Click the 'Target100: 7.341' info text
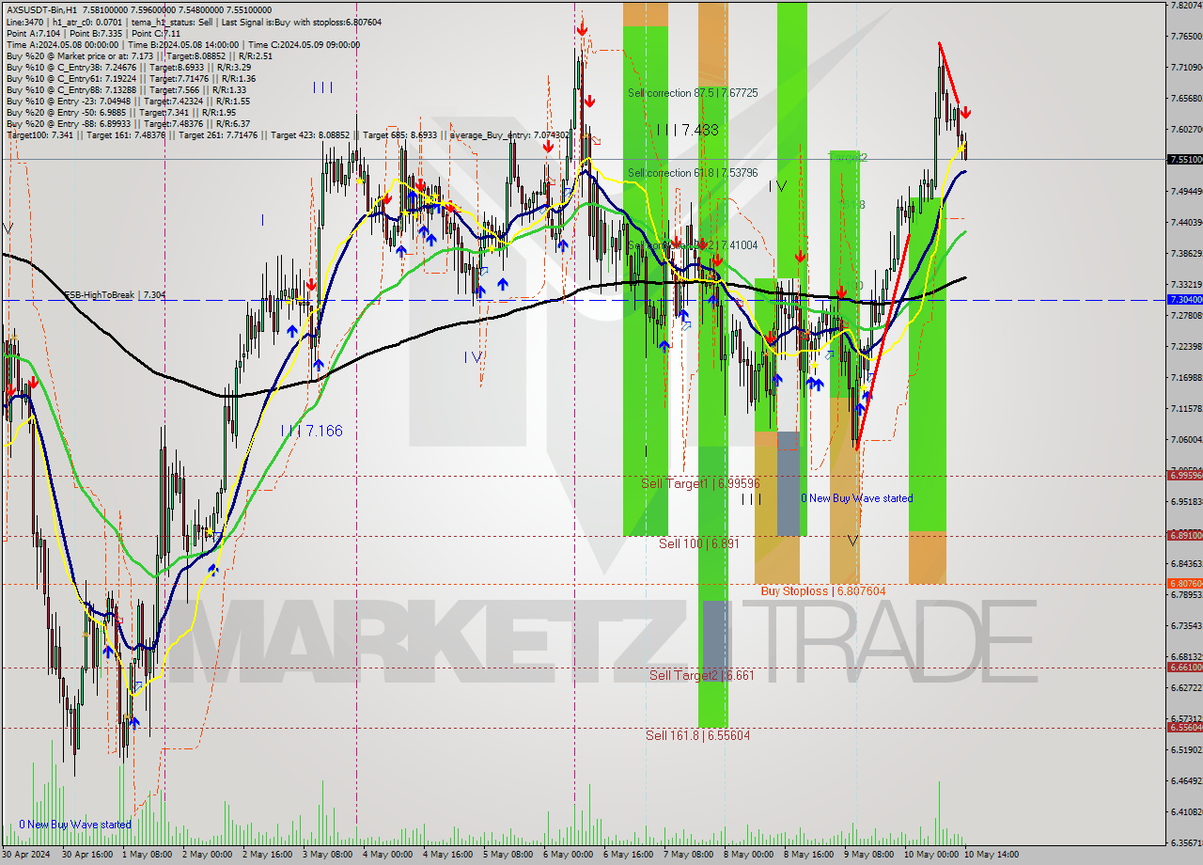This screenshot has height=865, width=1203. click(x=41, y=135)
